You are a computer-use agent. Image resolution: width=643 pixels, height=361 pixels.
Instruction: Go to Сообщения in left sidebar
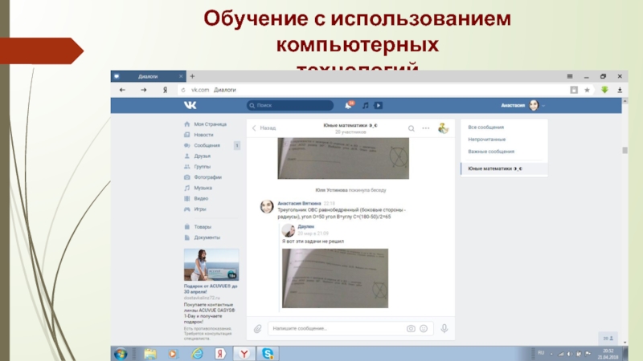tap(207, 145)
